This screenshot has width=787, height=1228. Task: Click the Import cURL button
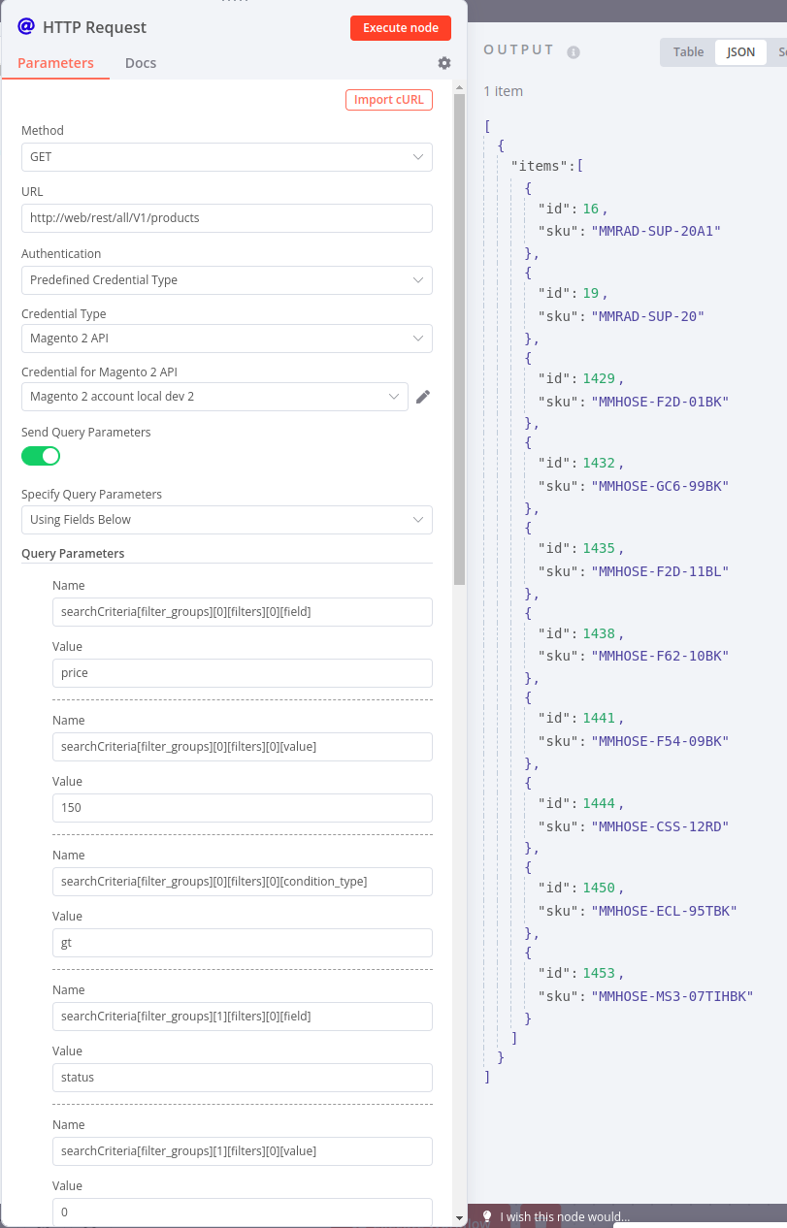388,99
